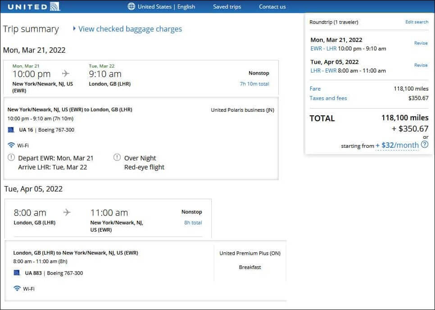The height and width of the screenshot is (310, 435).
Task: Revise the Tue, Apr 05 flight
Action: (x=421, y=65)
